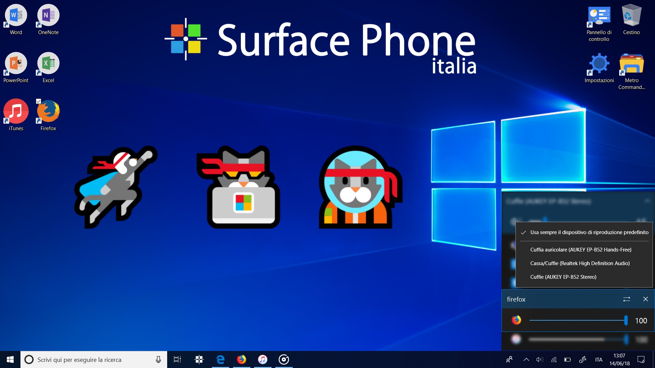The height and width of the screenshot is (368, 655).
Task: Open the People icon in system tray
Action: (x=509, y=359)
